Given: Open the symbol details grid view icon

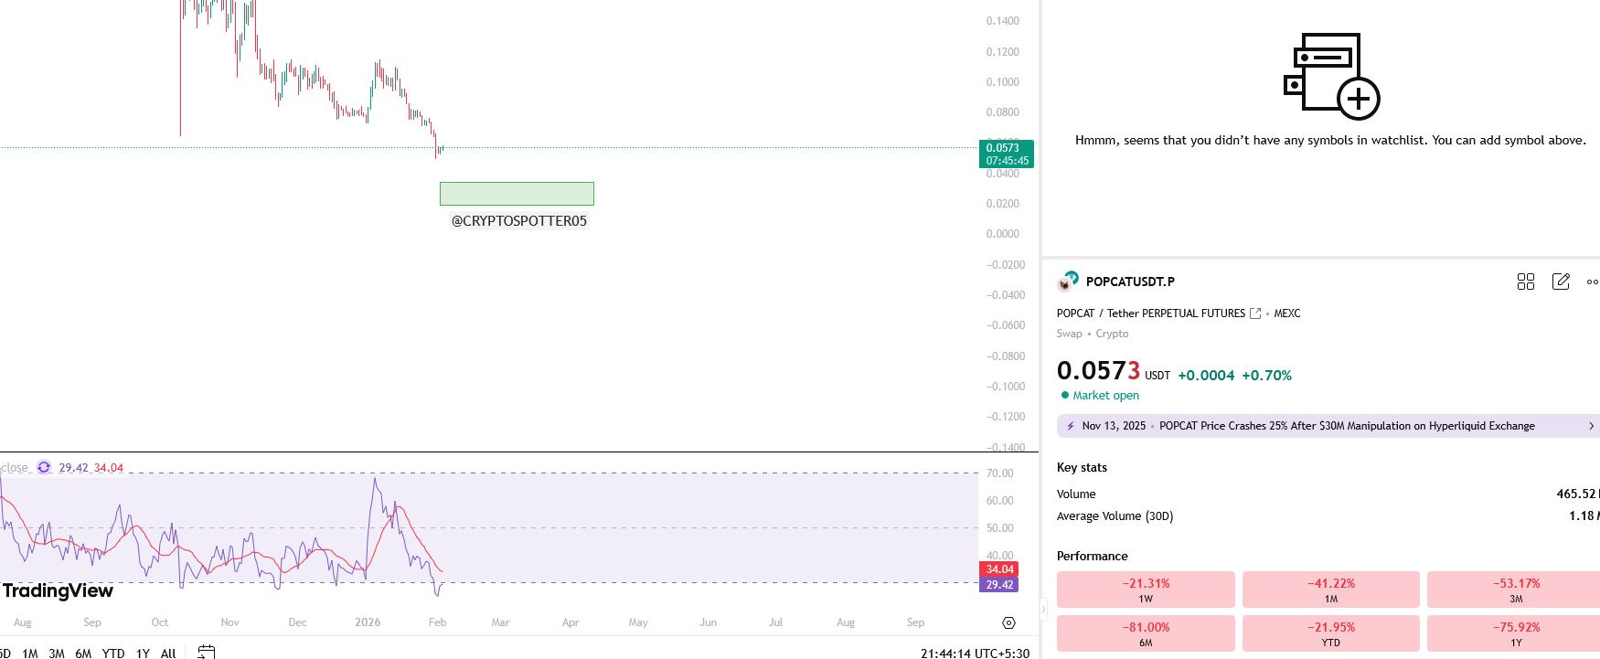Looking at the screenshot, I should pos(1526,282).
